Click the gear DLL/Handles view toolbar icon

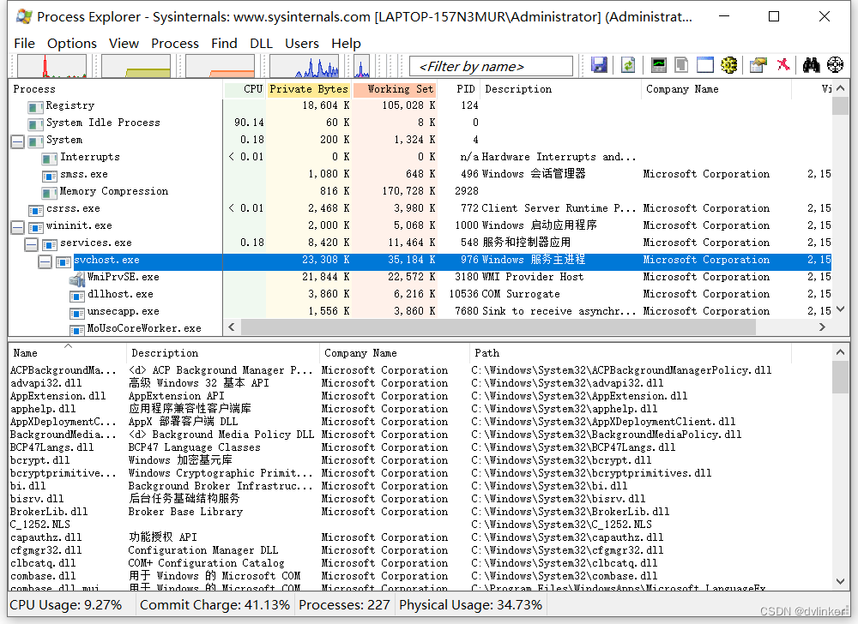(x=728, y=65)
